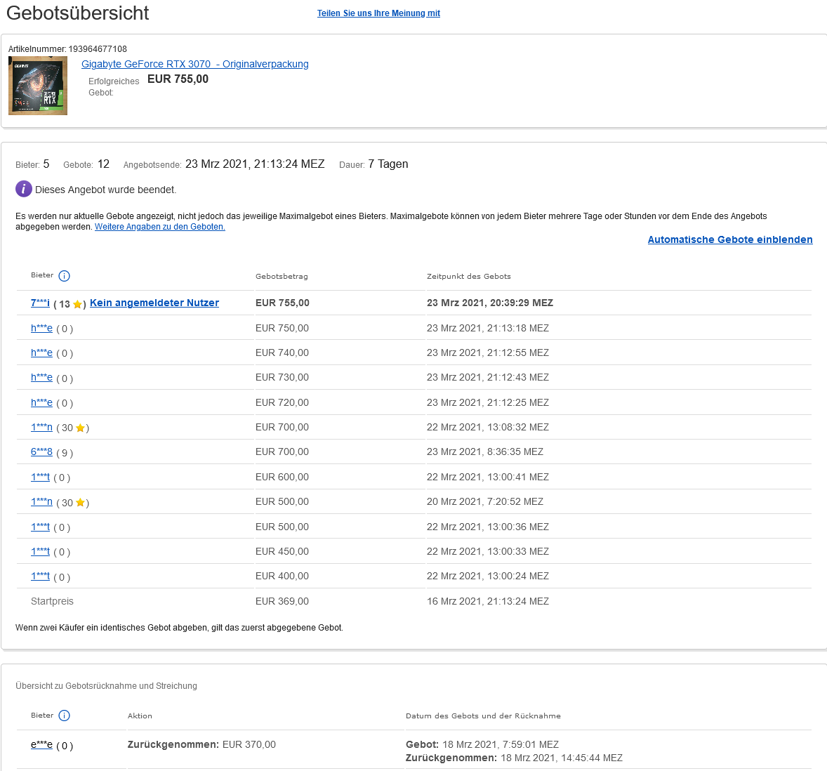827x771 pixels.
Task: Open bidder 1***n in the EUR 500,00 row
Action: point(41,501)
